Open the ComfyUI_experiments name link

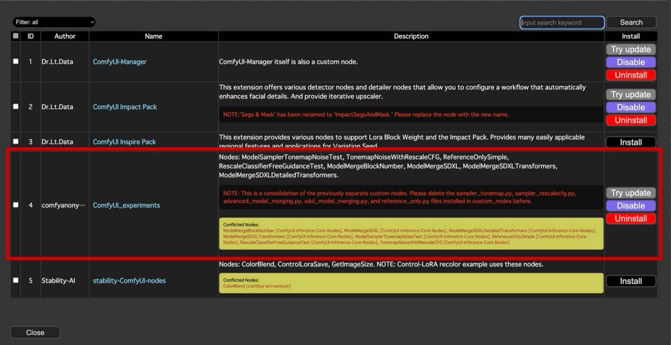click(126, 205)
